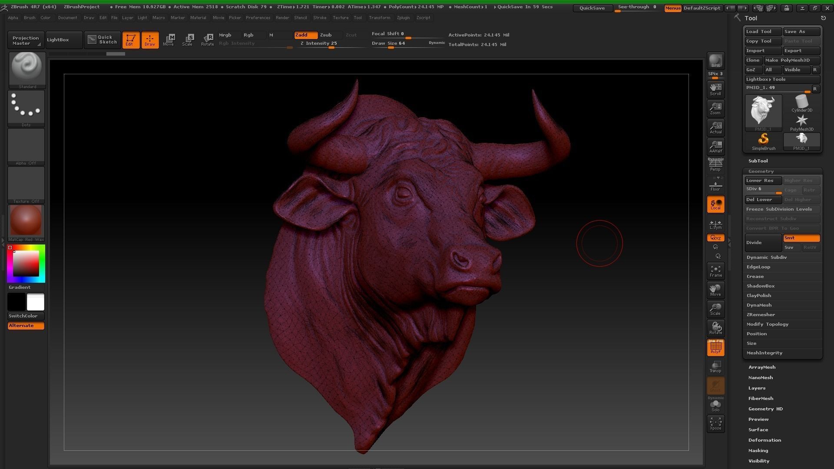The image size is (834, 469).
Task: Click the right shelf Scale icon
Action: coord(715,309)
